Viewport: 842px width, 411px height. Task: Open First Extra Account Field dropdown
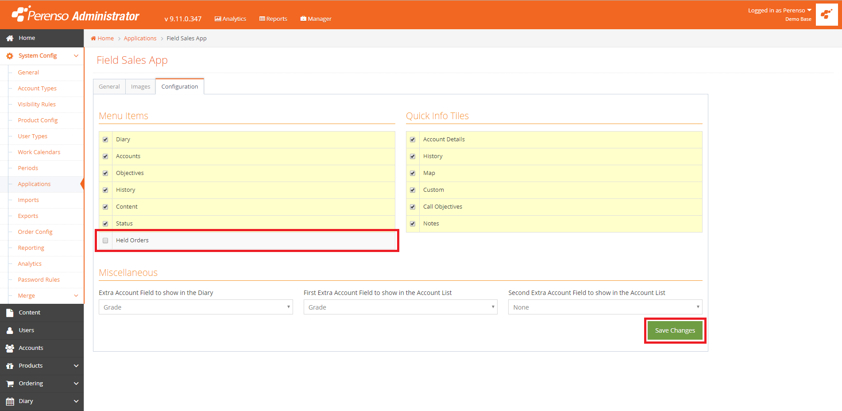(401, 307)
